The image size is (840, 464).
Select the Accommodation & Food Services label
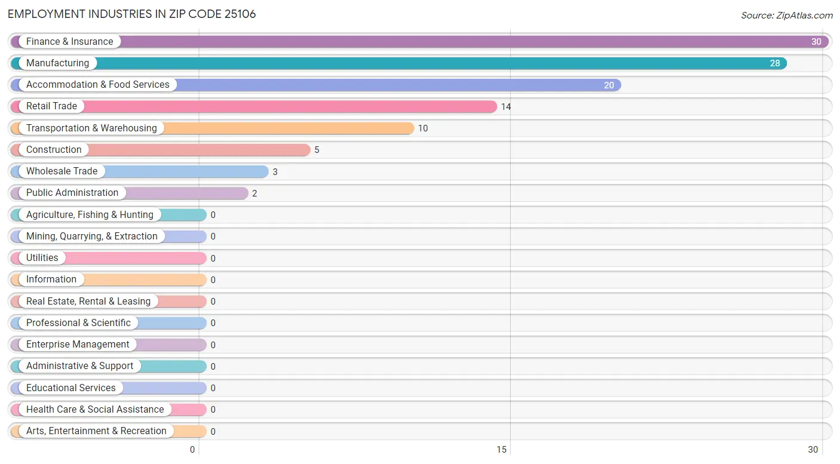(x=98, y=84)
